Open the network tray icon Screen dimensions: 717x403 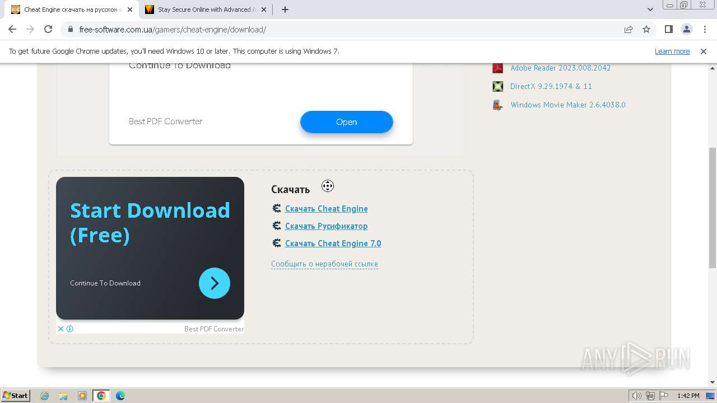[x=650, y=396]
